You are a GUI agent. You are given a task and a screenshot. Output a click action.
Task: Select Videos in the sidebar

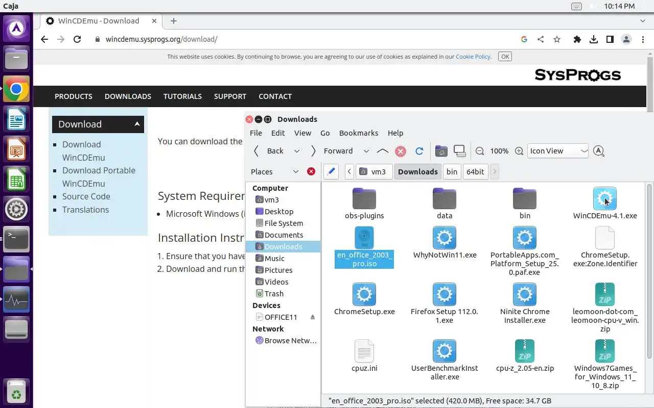283,282
